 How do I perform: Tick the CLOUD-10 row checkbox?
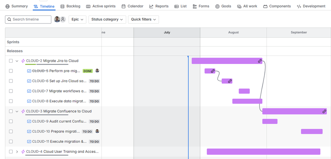(x=11, y=131)
